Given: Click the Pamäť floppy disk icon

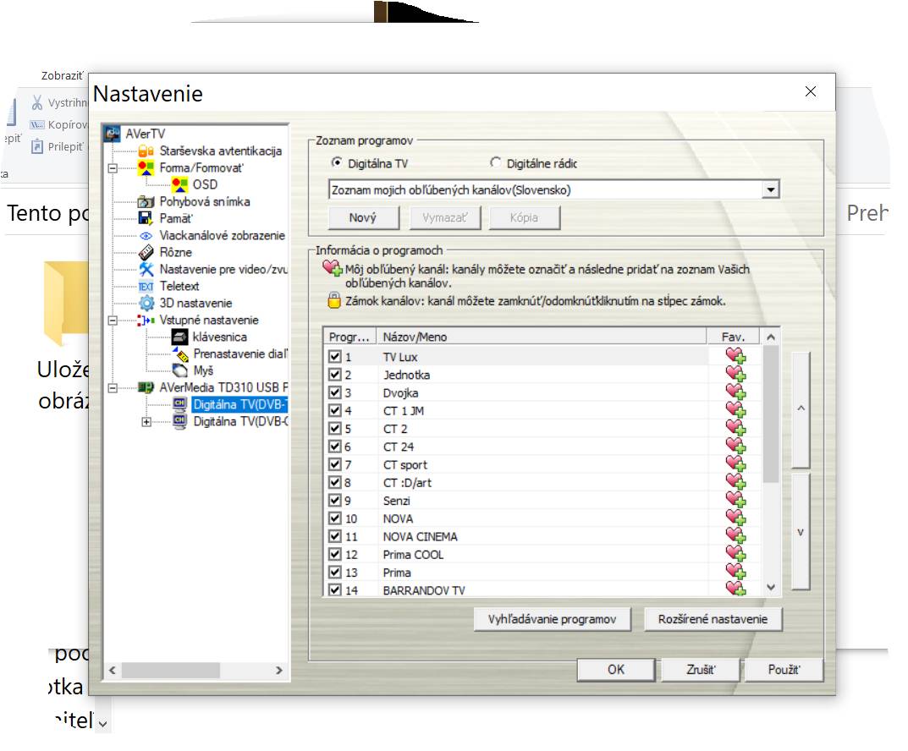Looking at the screenshot, I should pyautogui.click(x=146, y=218).
